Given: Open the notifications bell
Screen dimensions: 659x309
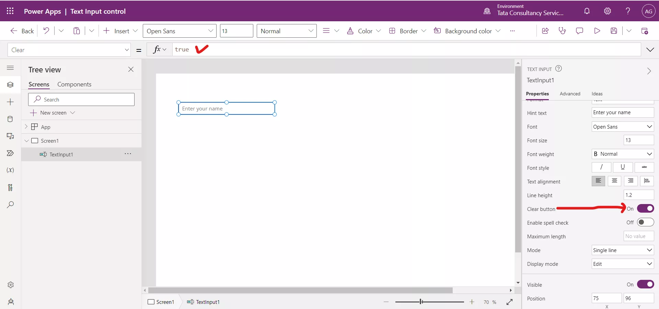Looking at the screenshot, I should point(587,11).
